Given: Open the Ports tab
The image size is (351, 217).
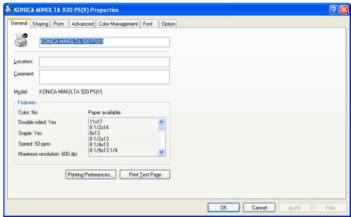Looking at the screenshot, I should [59, 24].
